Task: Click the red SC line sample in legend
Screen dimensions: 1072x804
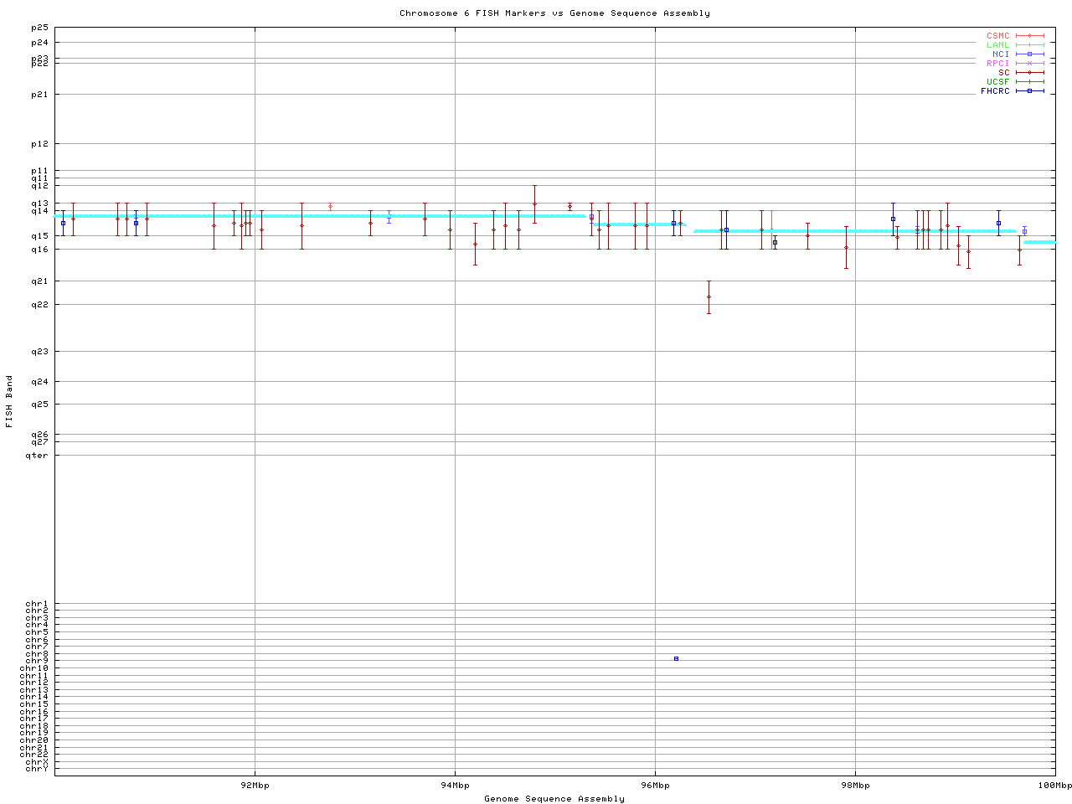Action: (x=1029, y=72)
